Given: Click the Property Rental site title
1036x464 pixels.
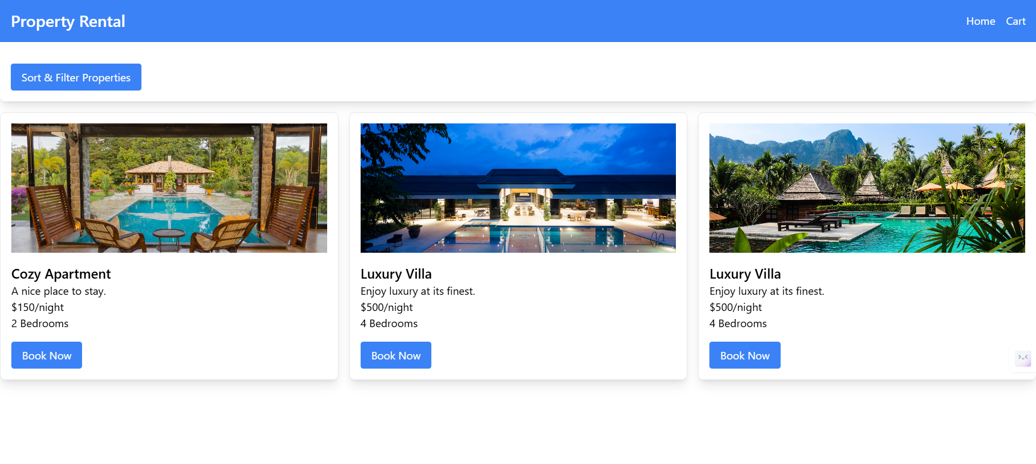Looking at the screenshot, I should pos(68,21).
